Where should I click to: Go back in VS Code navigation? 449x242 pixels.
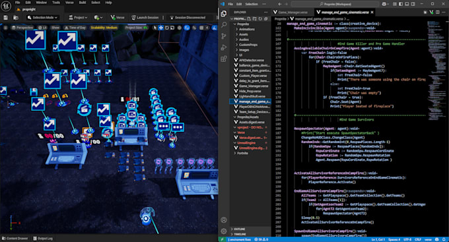(280, 4)
